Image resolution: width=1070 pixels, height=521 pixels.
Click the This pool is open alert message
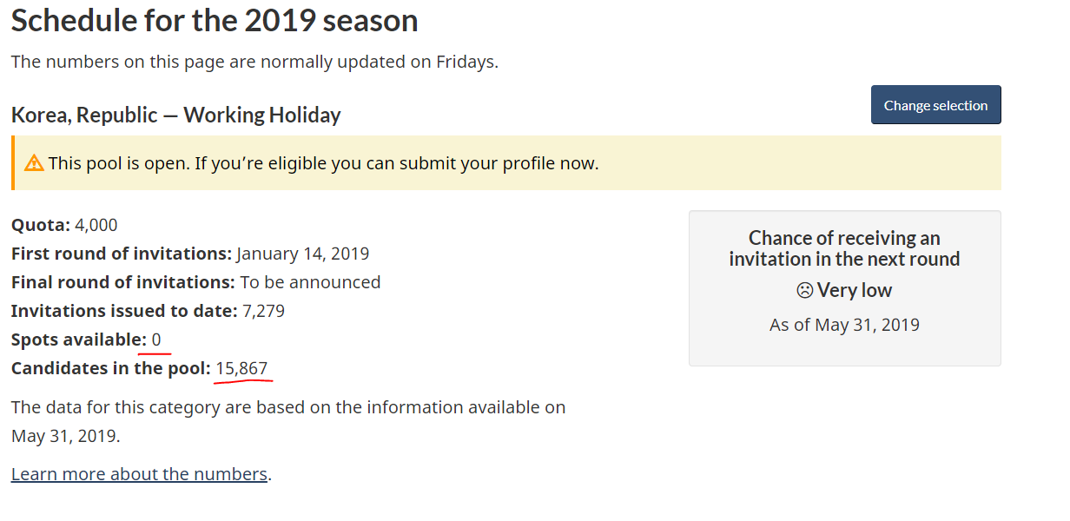[x=323, y=163]
